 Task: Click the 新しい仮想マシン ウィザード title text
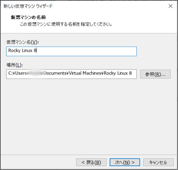(28, 6)
